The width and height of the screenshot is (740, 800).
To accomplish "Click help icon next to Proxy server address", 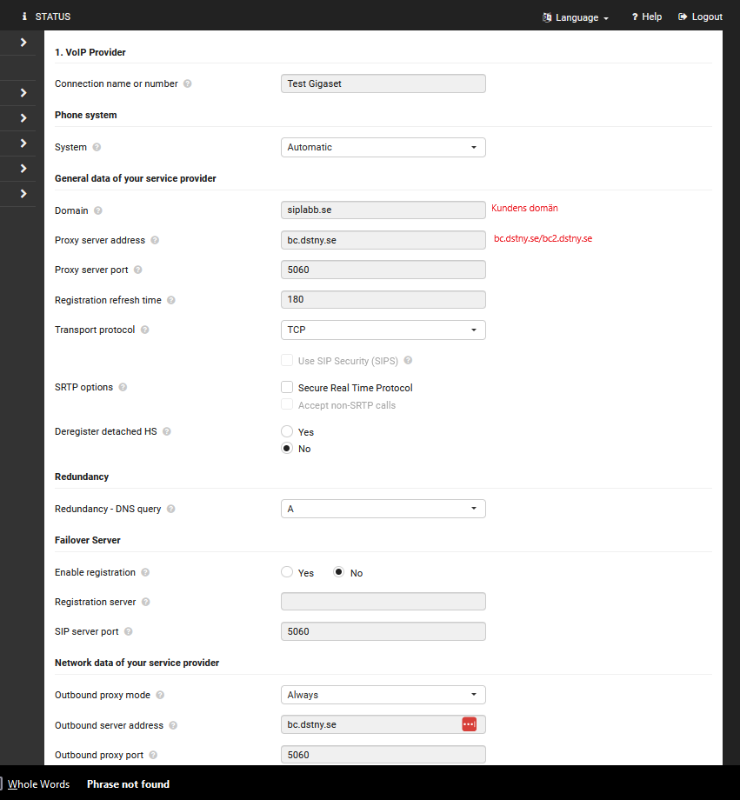I will [154, 240].
